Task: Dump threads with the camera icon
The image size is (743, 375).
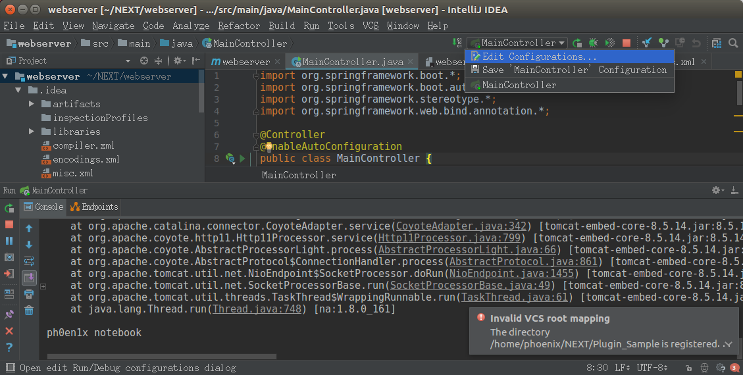Action: [x=9, y=257]
